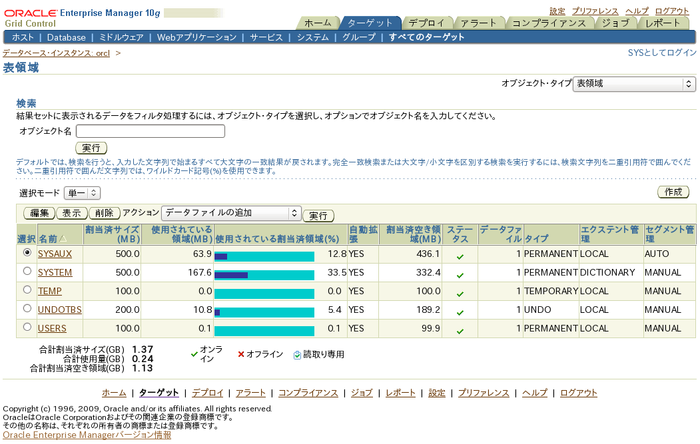Click the 実行 button beside the action dropdown
The height and width of the screenshot is (444, 700).
[x=318, y=216]
